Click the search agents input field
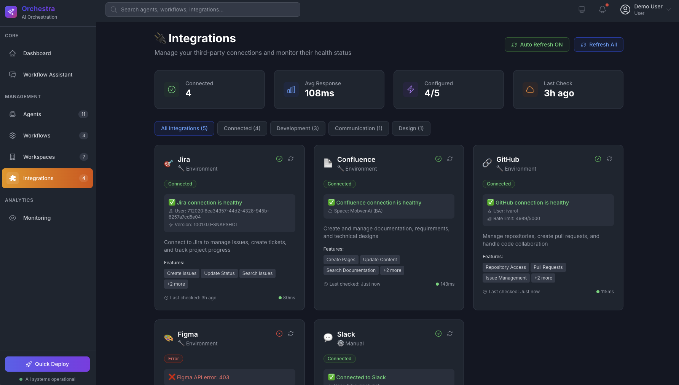The width and height of the screenshot is (679, 385). point(202,10)
